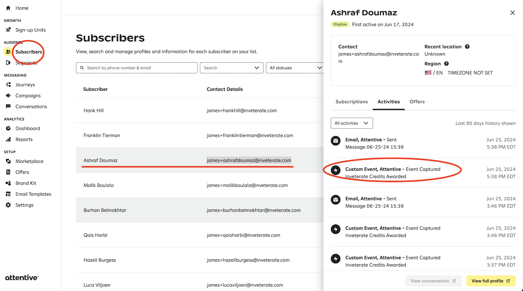Click the View conversation button
The image size is (523, 291).
pyautogui.click(x=433, y=281)
